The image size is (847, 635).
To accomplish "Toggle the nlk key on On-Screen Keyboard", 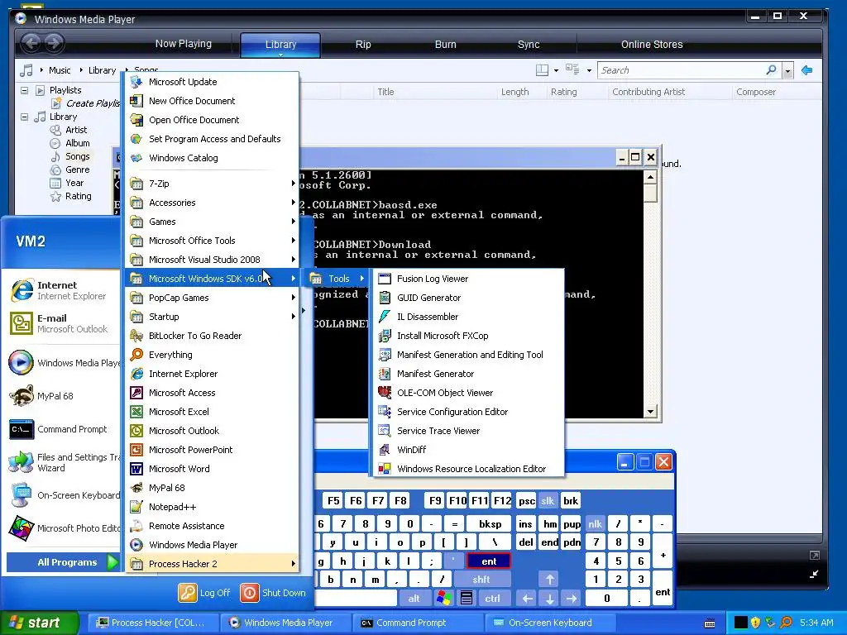I will pos(595,523).
